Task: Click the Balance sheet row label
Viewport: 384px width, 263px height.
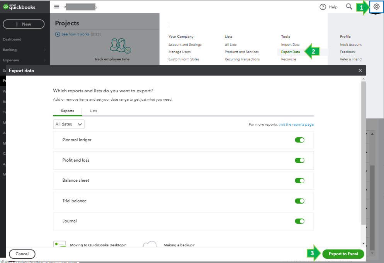Action: [x=76, y=180]
